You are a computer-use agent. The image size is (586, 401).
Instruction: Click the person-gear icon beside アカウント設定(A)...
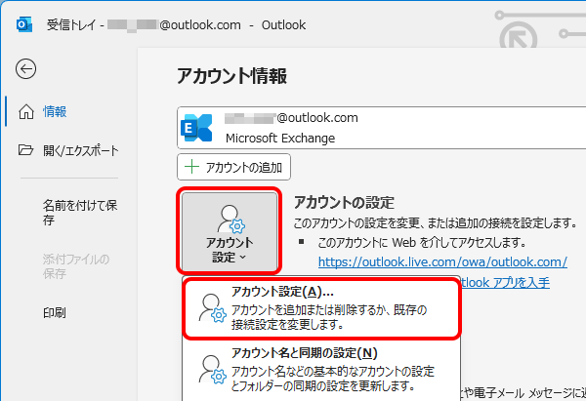pos(210,307)
